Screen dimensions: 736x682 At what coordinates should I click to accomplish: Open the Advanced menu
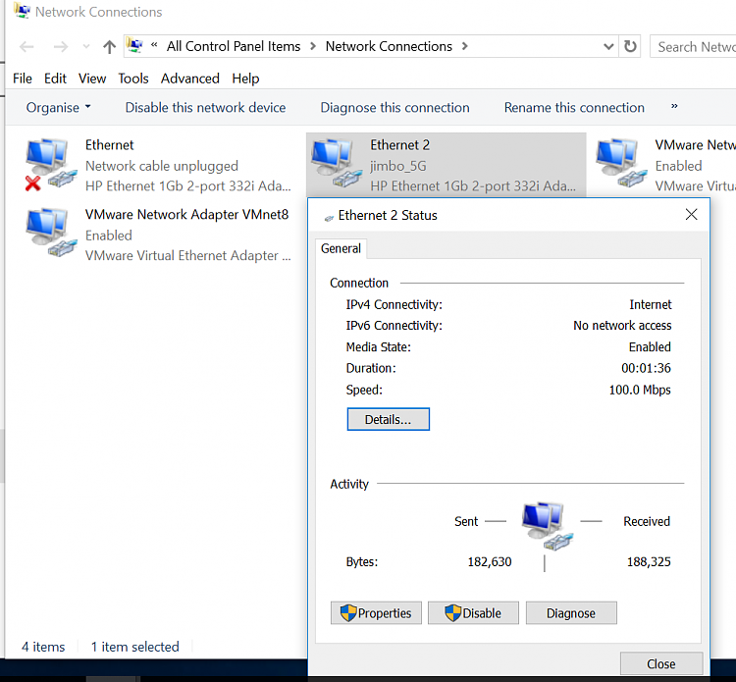190,79
